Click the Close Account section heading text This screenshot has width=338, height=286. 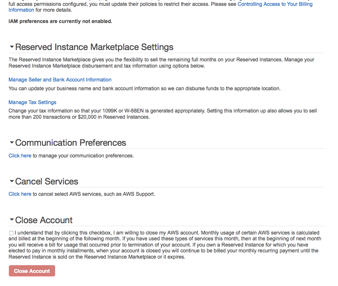coord(44,220)
